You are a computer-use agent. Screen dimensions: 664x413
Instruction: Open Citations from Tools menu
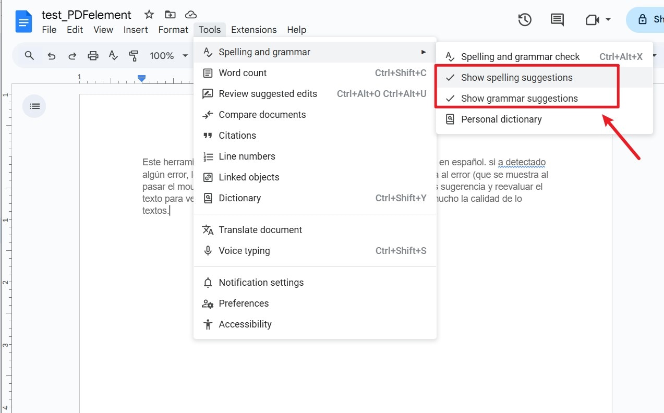[x=315, y=136]
